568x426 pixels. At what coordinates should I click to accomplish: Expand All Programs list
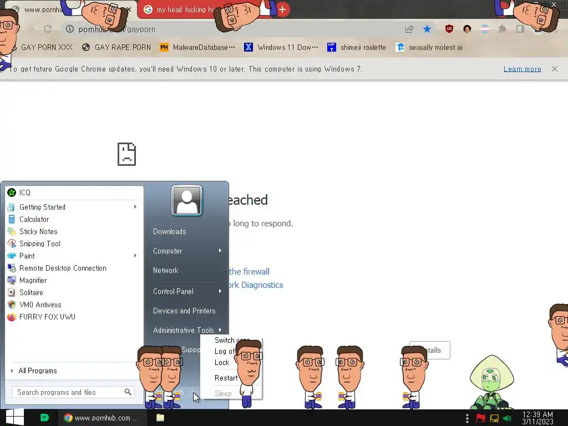pyautogui.click(x=38, y=371)
